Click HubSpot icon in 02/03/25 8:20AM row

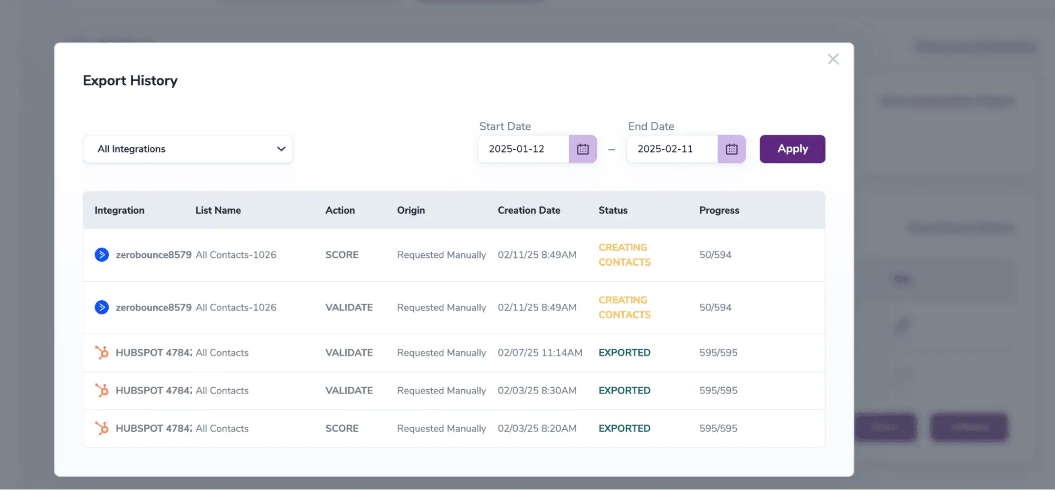(102, 428)
